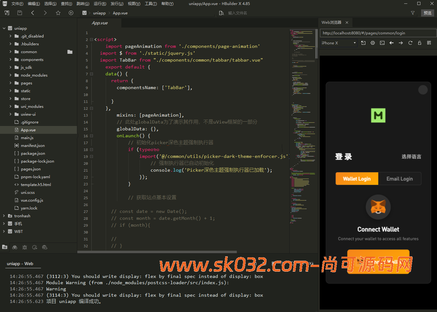Click the browser URL address field
The width and height of the screenshot is (437, 312).
[x=378, y=33]
